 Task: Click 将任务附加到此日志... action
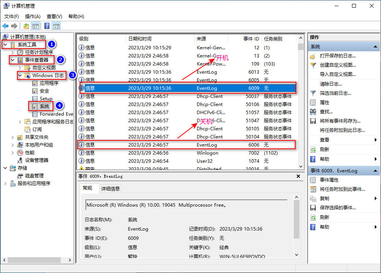click(342, 130)
